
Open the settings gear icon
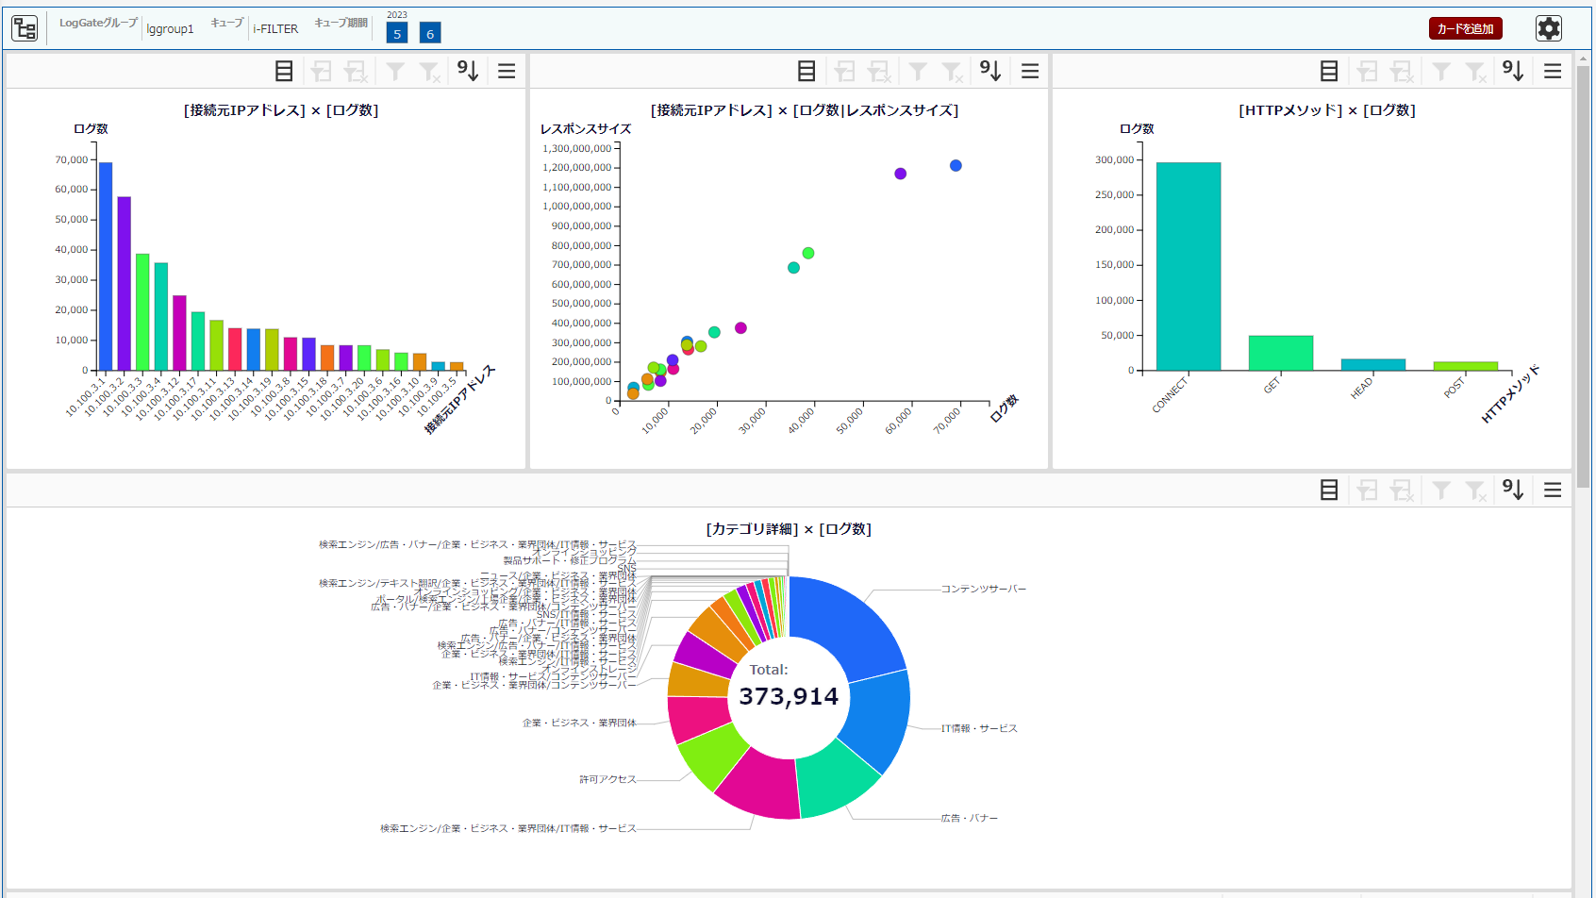tap(1549, 28)
